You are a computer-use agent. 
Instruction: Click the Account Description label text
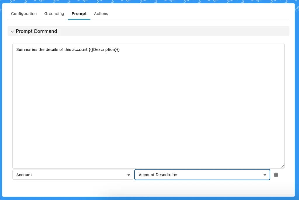point(158,175)
